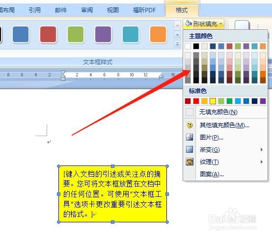The width and height of the screenshot is (272, 237).
Task: Choose dark blue theme color in top row
Action: (213, 47)
